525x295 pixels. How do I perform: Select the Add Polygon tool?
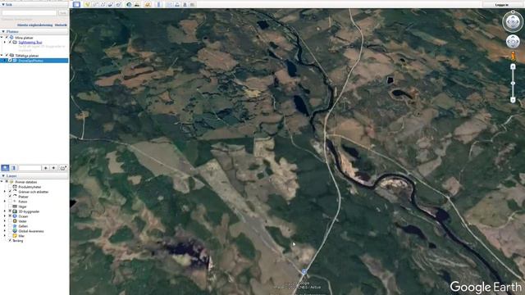(95, 4)
